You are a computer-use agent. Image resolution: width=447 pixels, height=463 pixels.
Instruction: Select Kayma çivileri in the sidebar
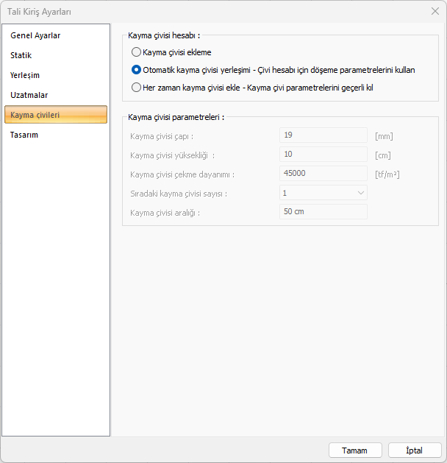pyautogui.click(x=35, y=115)
